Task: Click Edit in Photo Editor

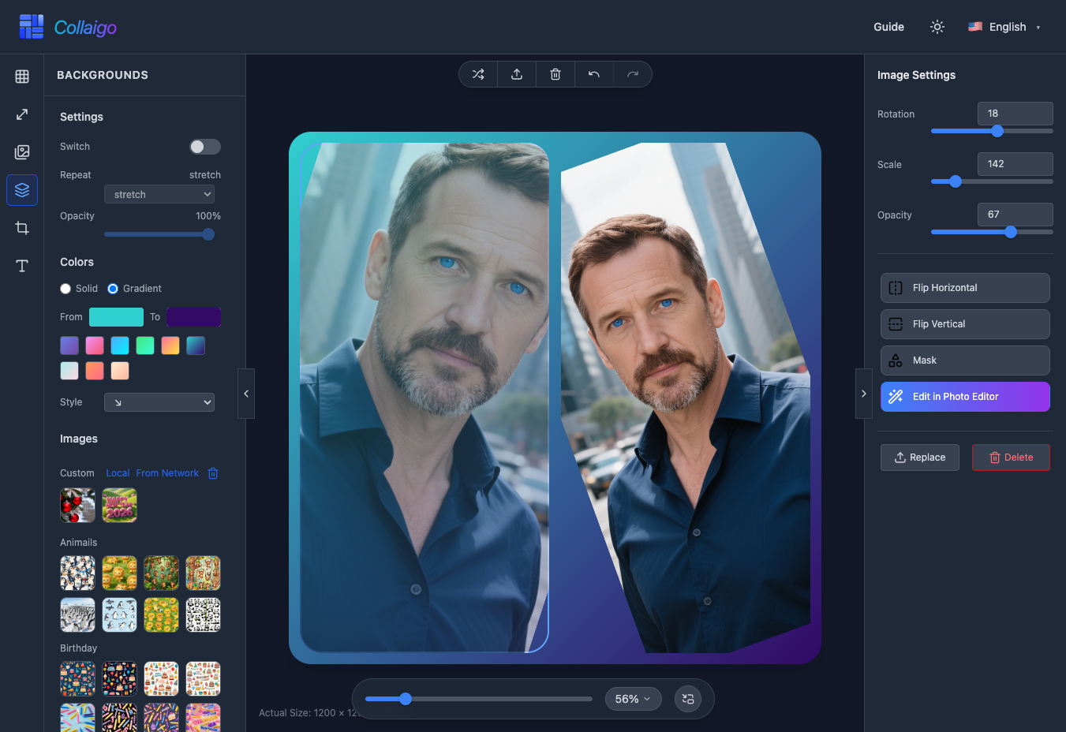Action: coord(965,397)
